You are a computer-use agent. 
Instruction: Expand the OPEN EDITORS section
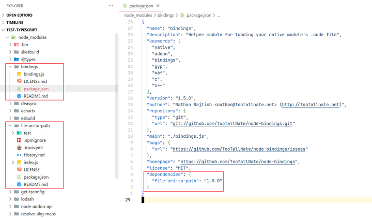(x=3, y=15)
